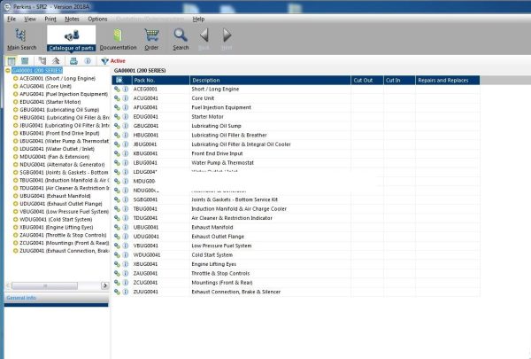The height and width of the screenshot is (359, 531).
Task: Open the Help menu
Action: (198, 19)
